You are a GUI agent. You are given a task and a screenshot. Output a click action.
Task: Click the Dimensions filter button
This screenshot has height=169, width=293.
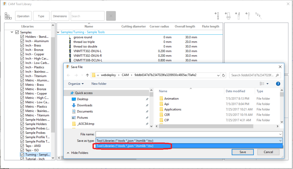coord(60,16)
